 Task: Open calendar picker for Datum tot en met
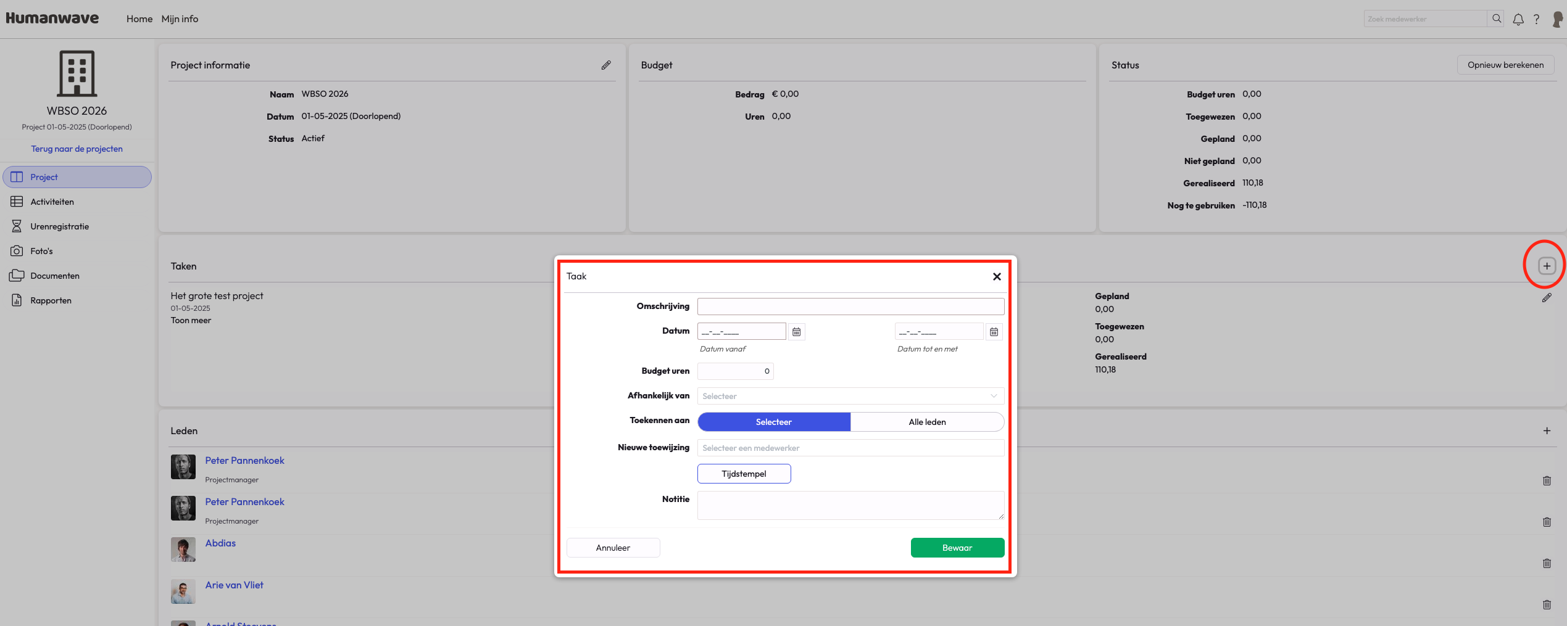tap(994, 332)
